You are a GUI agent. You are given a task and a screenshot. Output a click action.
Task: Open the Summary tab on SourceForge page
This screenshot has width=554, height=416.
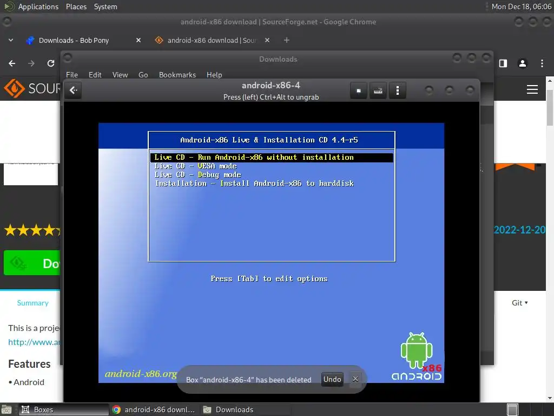coord(33,303)
